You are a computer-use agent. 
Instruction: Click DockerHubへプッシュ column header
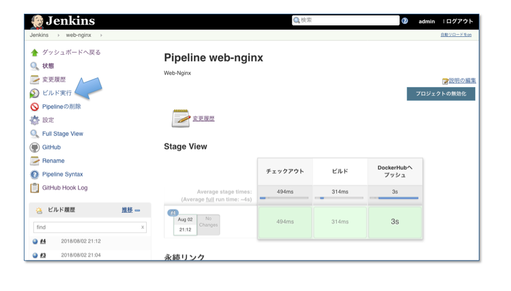pyautogui.click(x=395, y=171)
